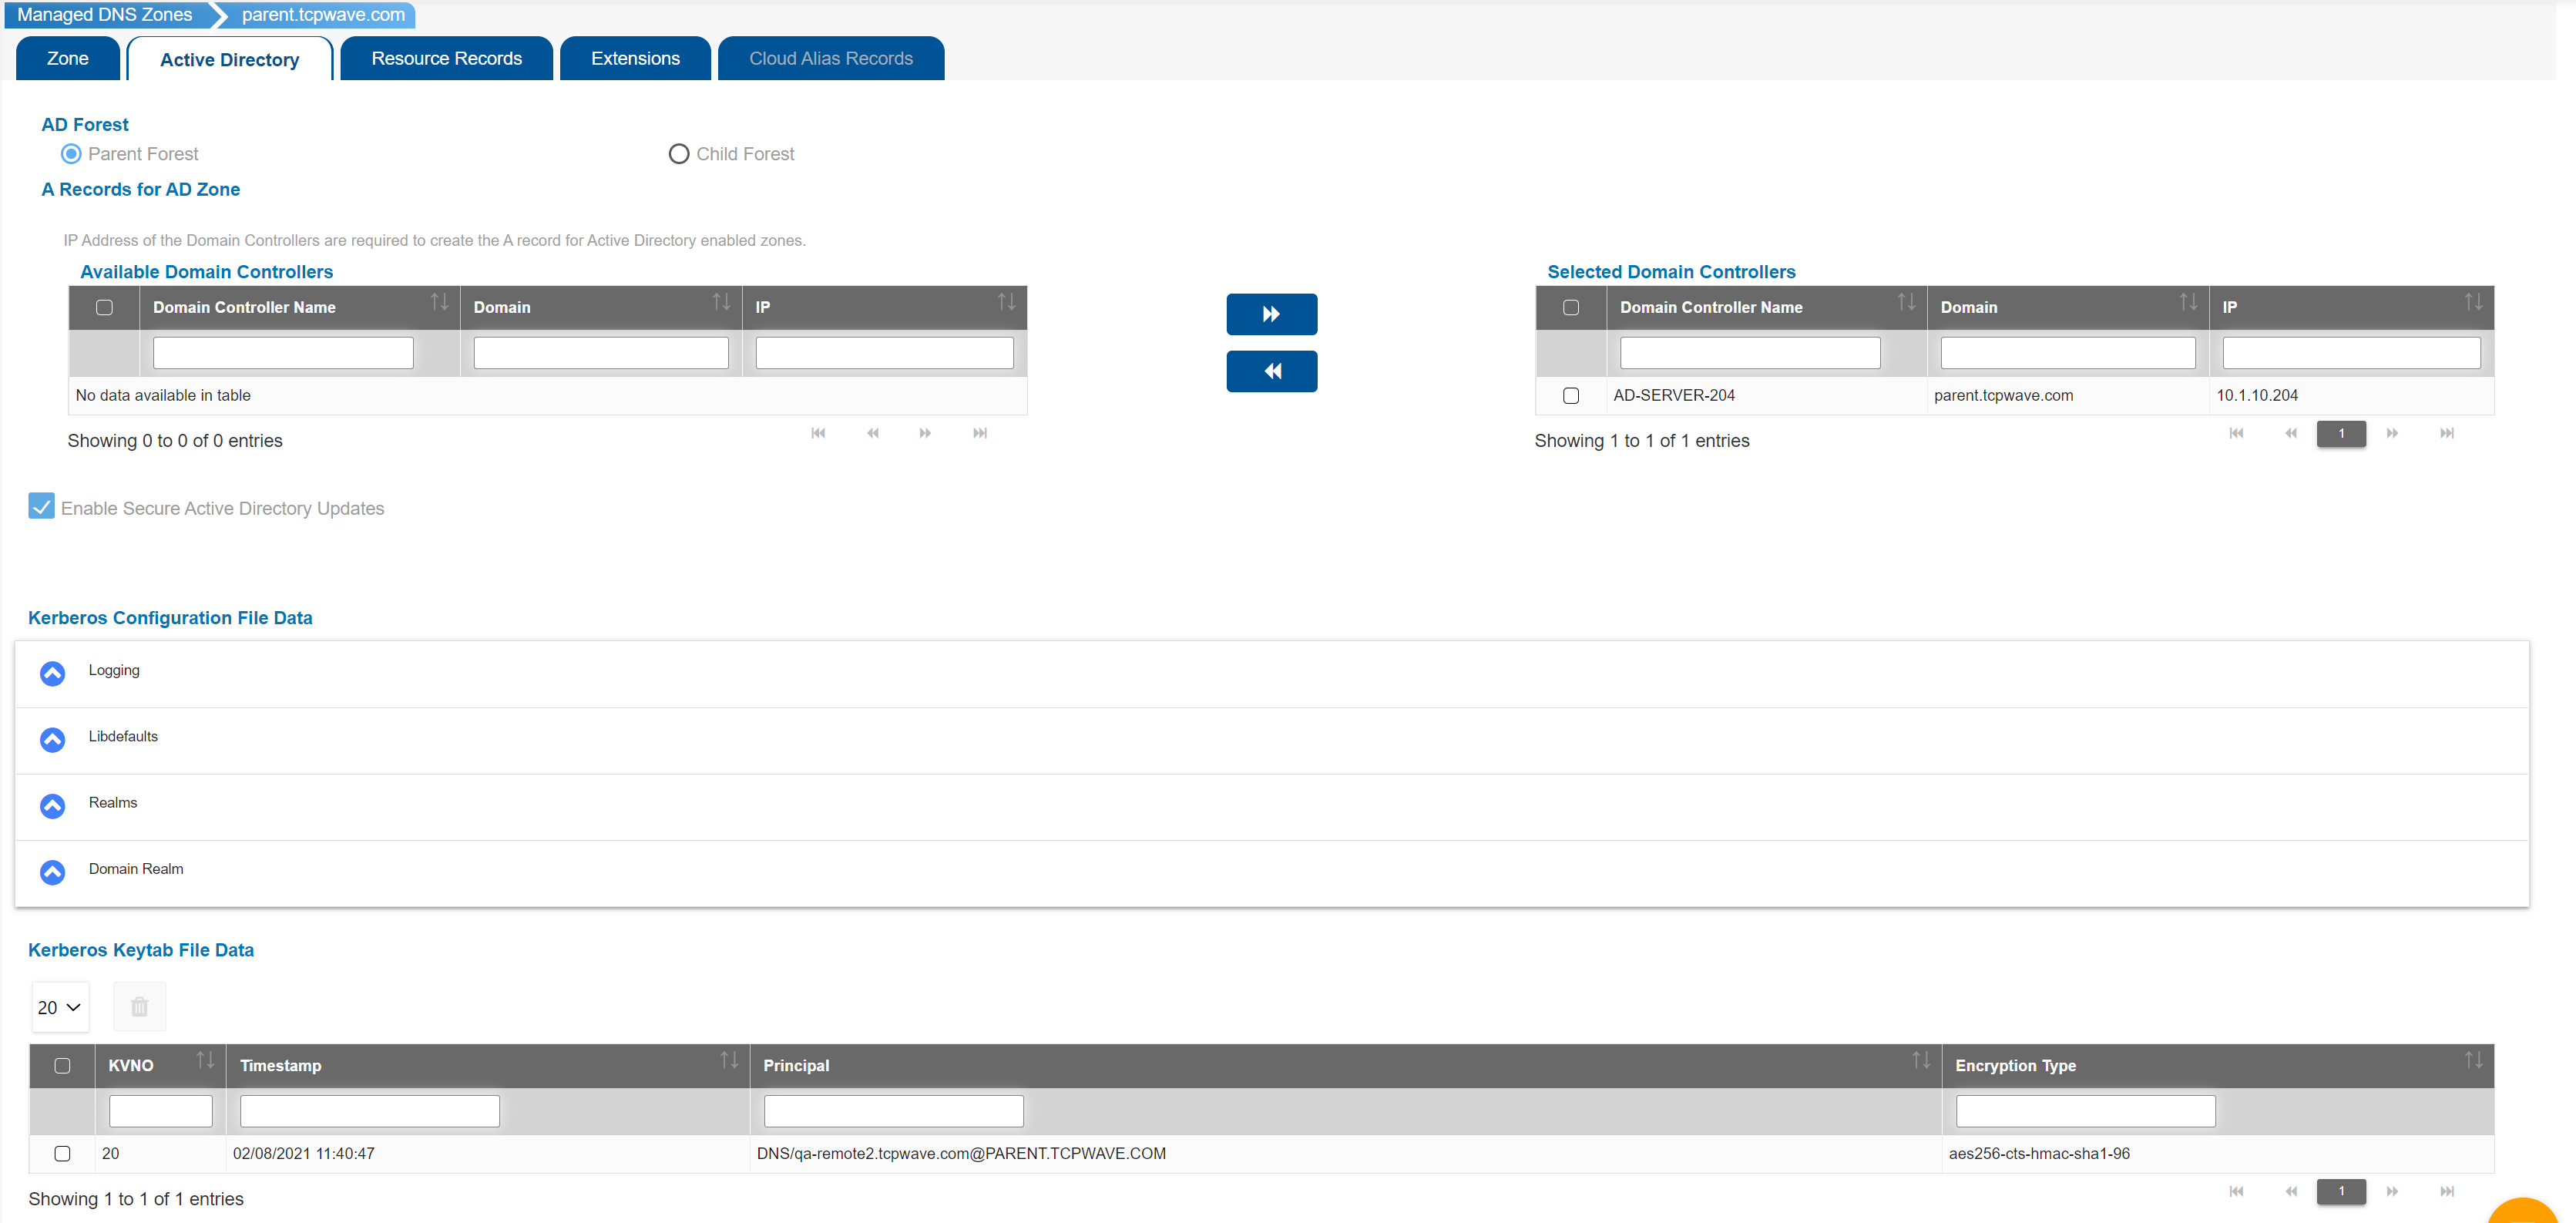Click the move-all-left double arrow button
The width and height of the screenshot is (2576, 1223).
[1271, 371]
